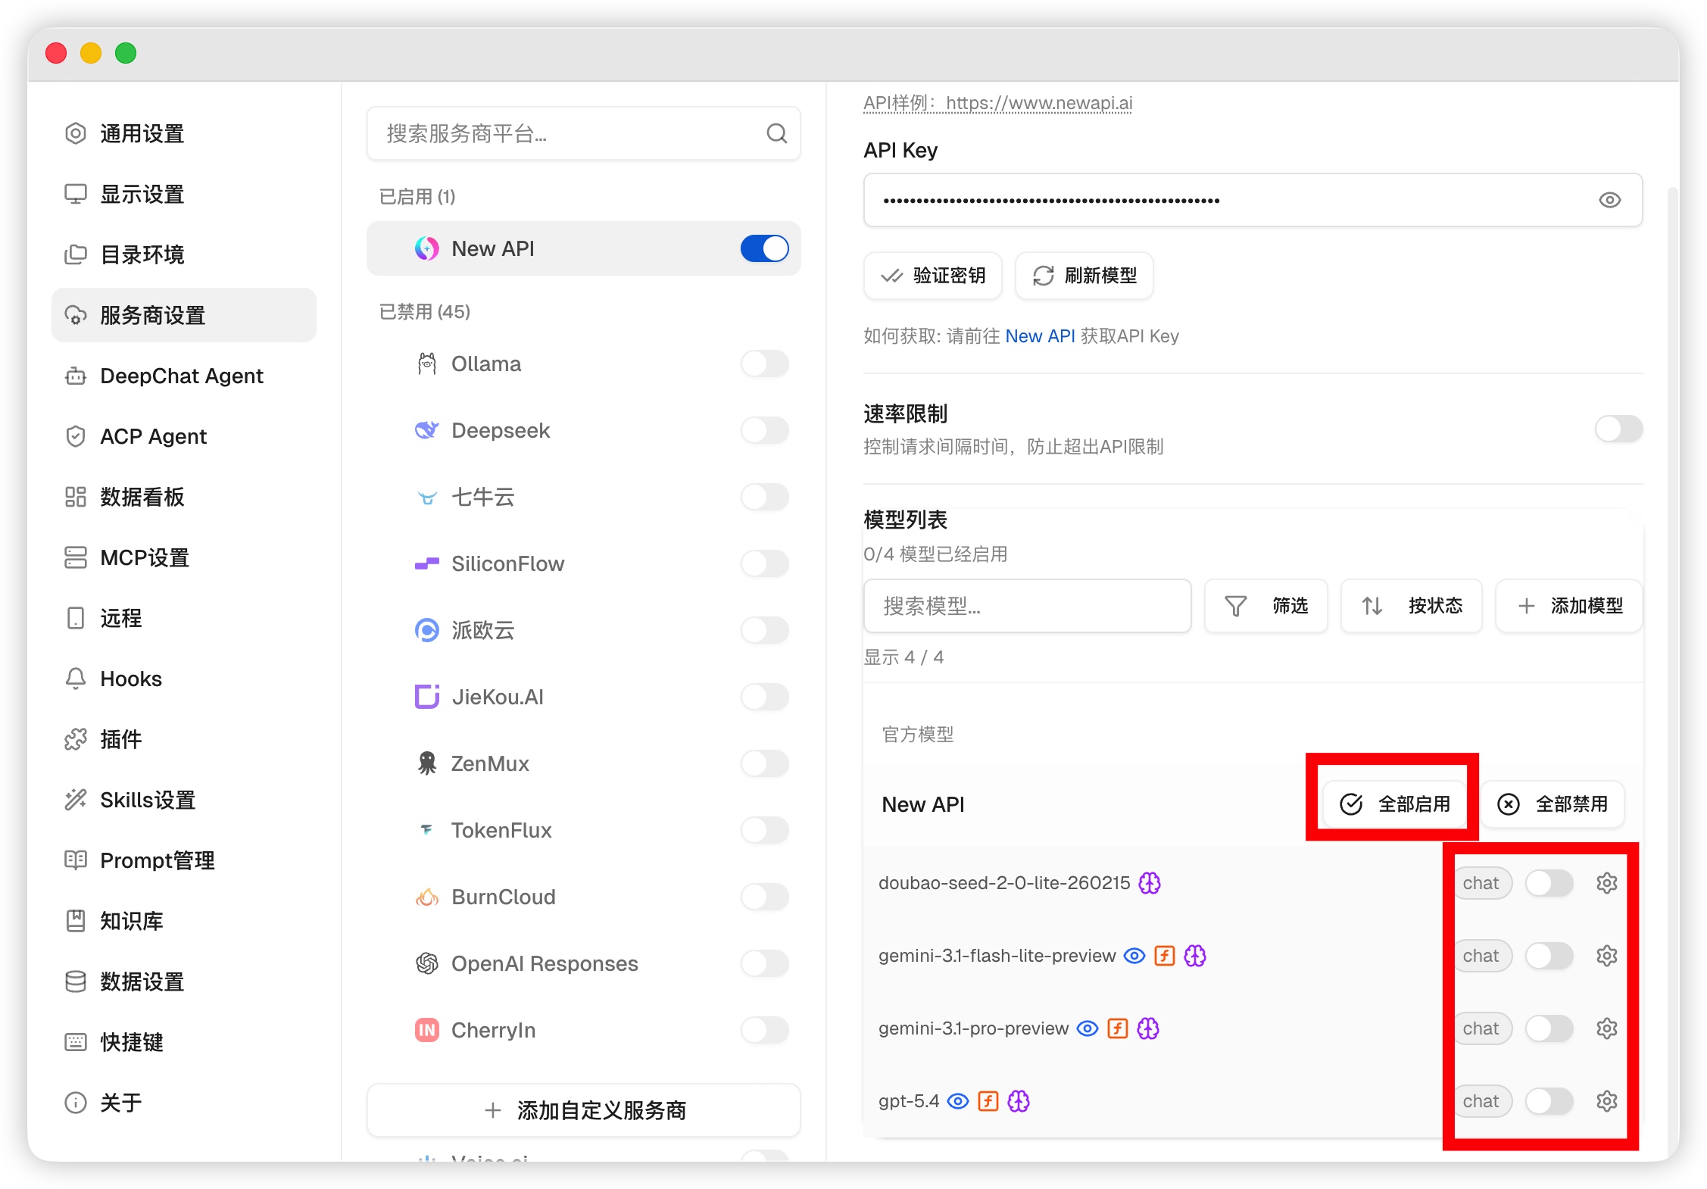1707x1189 pixels.
Task: Click the 刷新模型 button
Action: (1084, 276)
